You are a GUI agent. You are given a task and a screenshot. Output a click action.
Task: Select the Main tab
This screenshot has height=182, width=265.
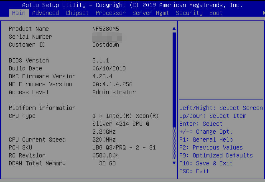pyautogui.click(x=19, y=13)
